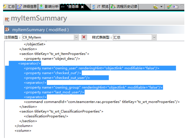193x139 pixels.
Task: Click the red X button beside 注册类型
Action: click(84, 37)
